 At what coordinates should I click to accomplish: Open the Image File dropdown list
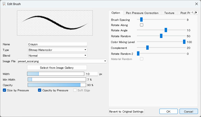pos(62,61)
